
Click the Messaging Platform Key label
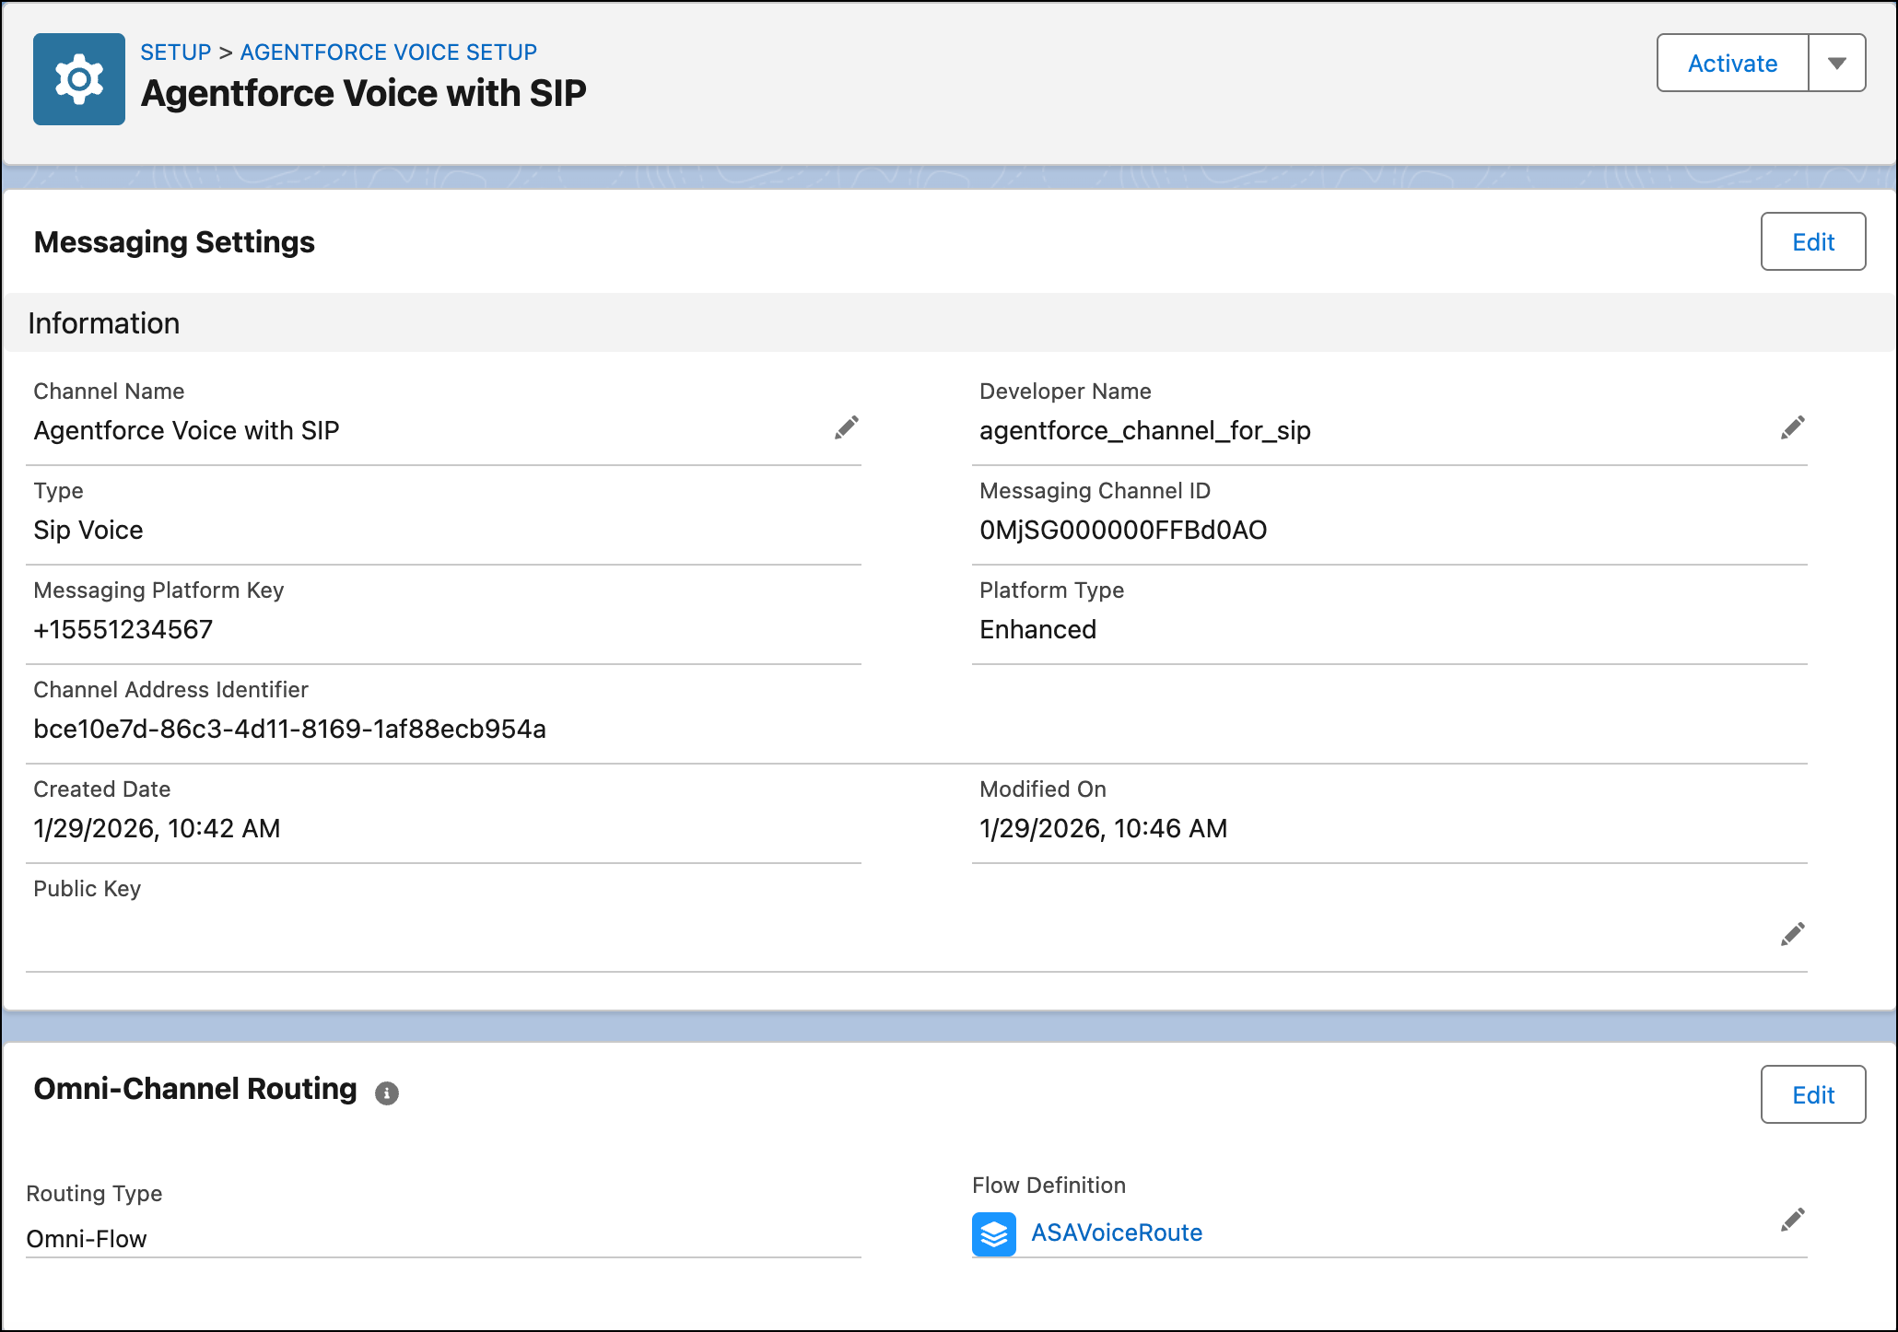click(158, 590)
